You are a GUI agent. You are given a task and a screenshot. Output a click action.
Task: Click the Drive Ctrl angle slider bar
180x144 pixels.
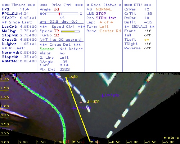click(x=62, y=14)
